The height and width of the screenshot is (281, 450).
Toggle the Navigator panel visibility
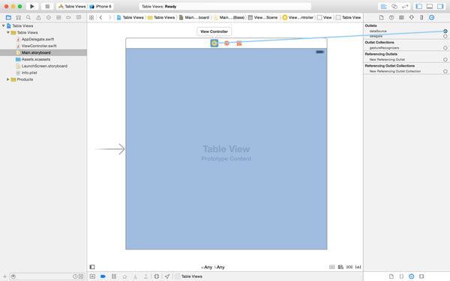(419, 6)
